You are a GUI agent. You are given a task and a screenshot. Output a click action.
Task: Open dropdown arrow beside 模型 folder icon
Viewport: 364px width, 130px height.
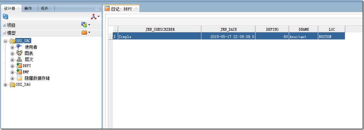(89, 32)
